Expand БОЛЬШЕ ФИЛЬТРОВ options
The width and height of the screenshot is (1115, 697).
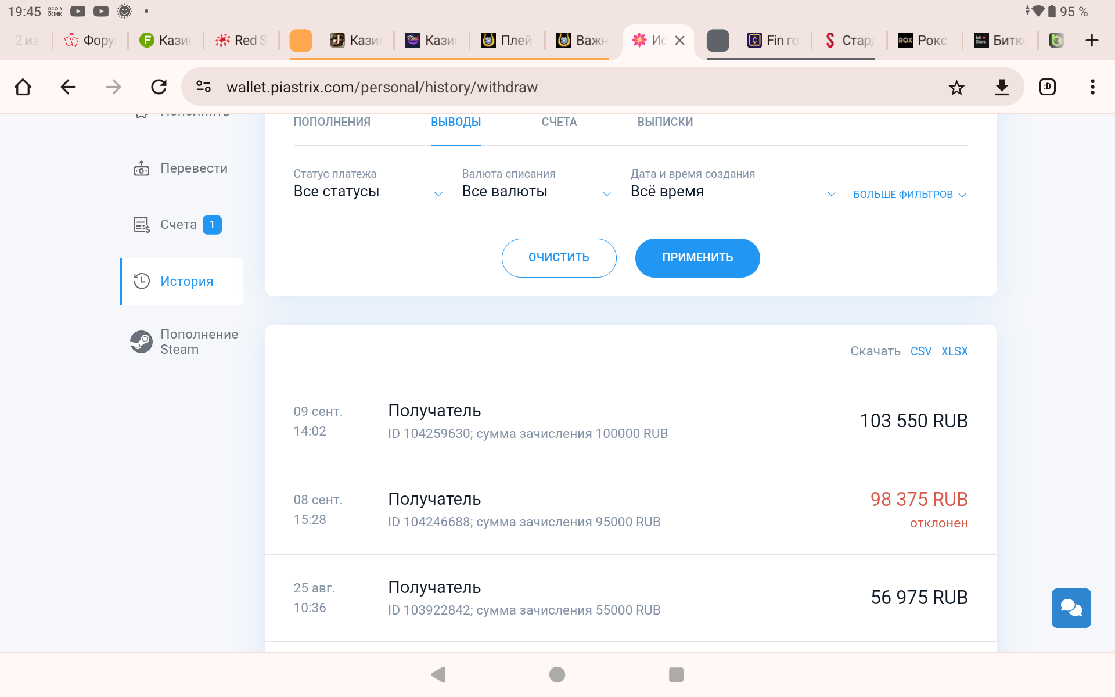click(x=909, y=195)
